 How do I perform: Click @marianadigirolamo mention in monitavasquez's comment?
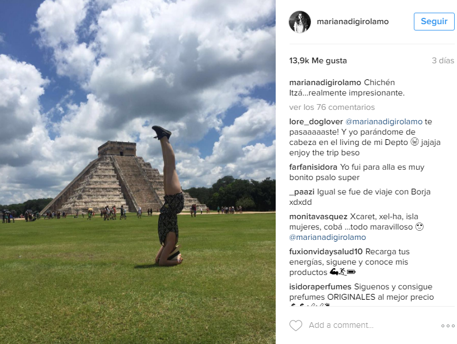(327, 238)
